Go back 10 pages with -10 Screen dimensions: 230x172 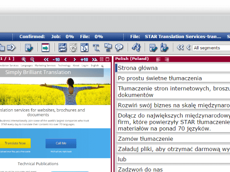56,60
